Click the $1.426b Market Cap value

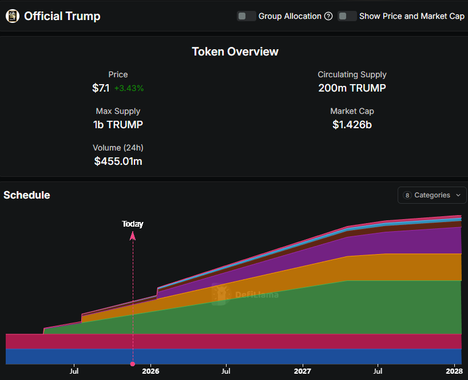[352, 124]
